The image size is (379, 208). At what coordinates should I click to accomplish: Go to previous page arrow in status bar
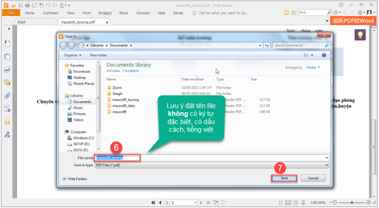pyautogui.click(x=160, y=203)
